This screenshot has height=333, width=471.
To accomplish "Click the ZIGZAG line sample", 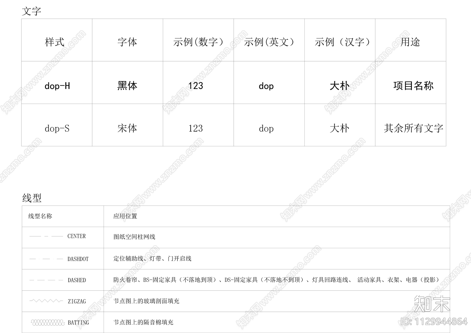I will (x=46, y=301).
